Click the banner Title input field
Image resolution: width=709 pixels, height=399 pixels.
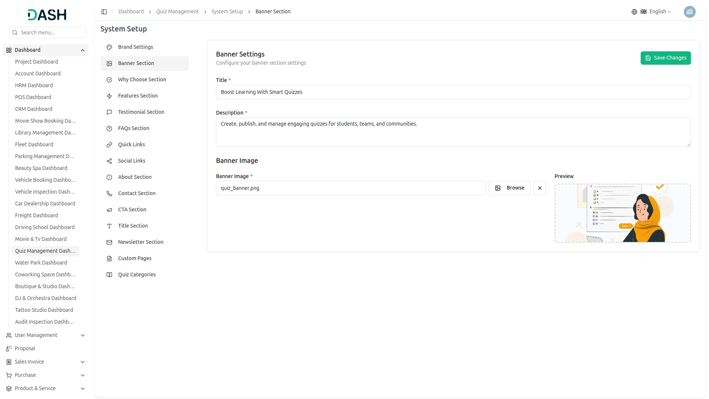453,92
